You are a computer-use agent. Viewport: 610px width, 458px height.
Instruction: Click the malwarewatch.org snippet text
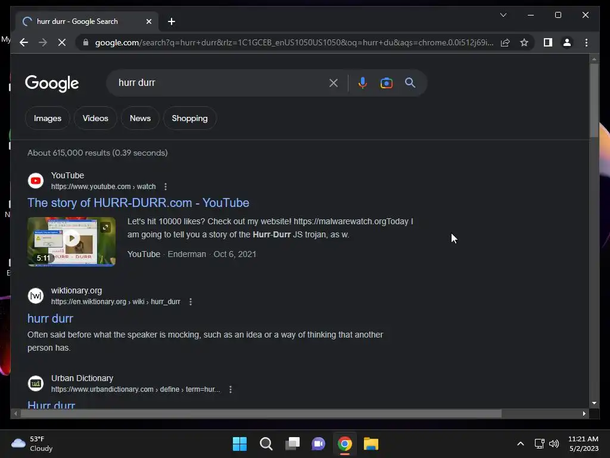(x=270, y=228)
